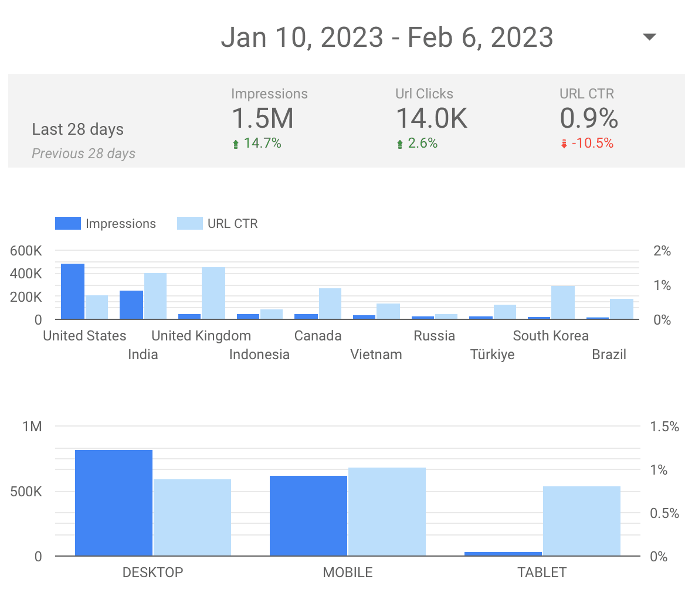
Task: Click the red down arrow beside -10.5%
Action: coord(564,144)
